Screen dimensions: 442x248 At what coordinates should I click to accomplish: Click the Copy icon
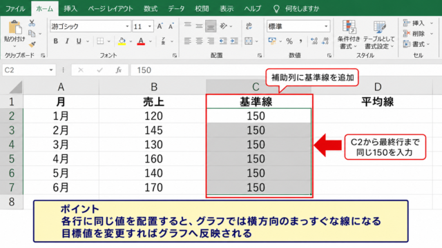[x=32, y=34]
